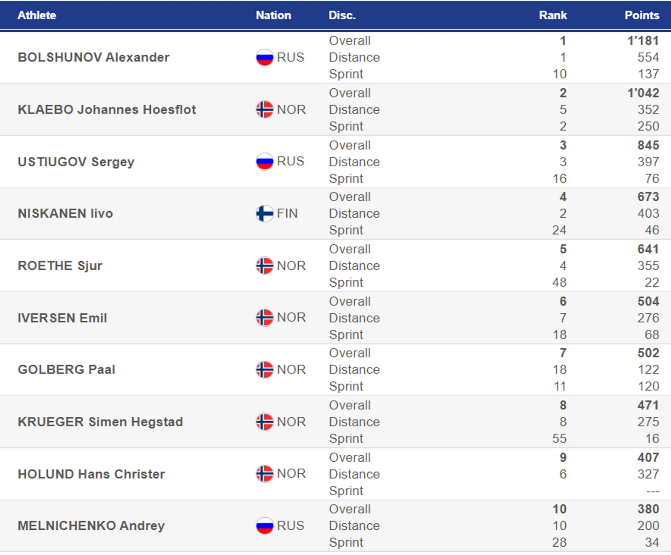Open athlete profile for BOLSHUNOV Alexander
The width and height of the screenshot is (671, 555).
click(94, 57)
